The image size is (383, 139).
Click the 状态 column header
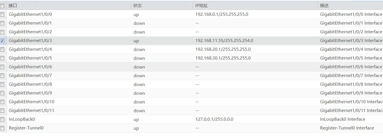click(137, 6)
